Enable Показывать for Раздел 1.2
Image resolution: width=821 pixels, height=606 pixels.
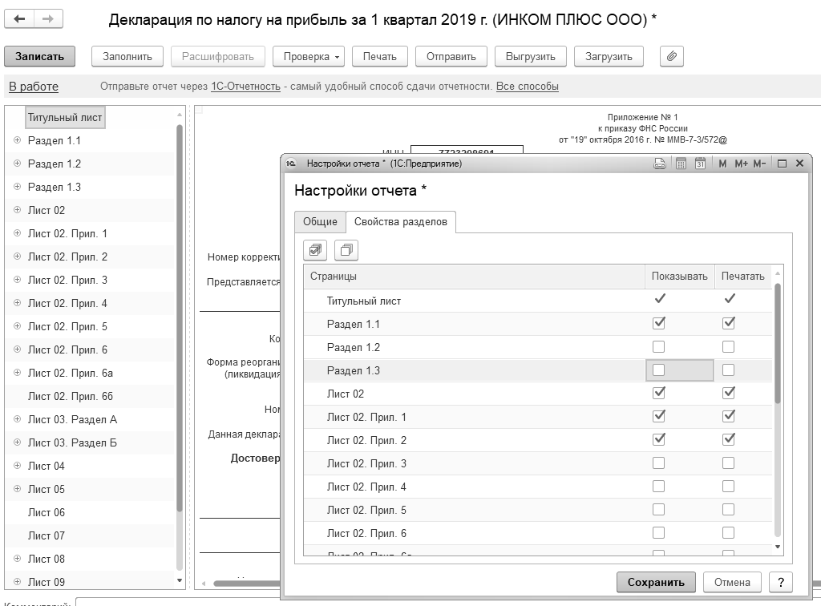point(659,346)
